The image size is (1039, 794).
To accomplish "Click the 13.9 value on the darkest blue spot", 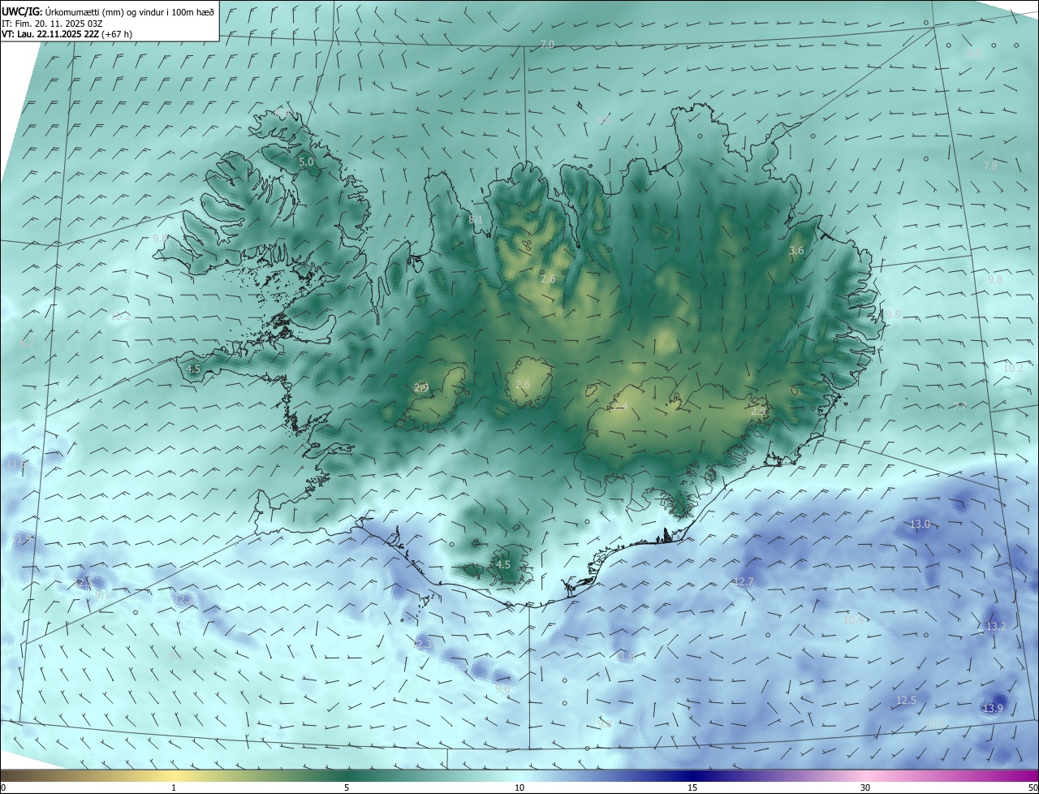I will point(994,709).
